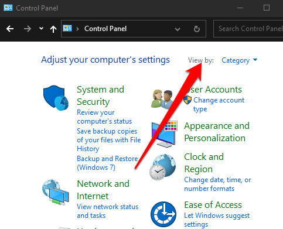This screenshot has width=283, height=229.
Task: Click the Adjust your computer's settings heading
Action: pyautogui.click(x=105, y=60)
